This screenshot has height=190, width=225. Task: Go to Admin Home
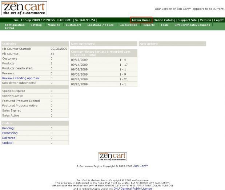point(141,20)
